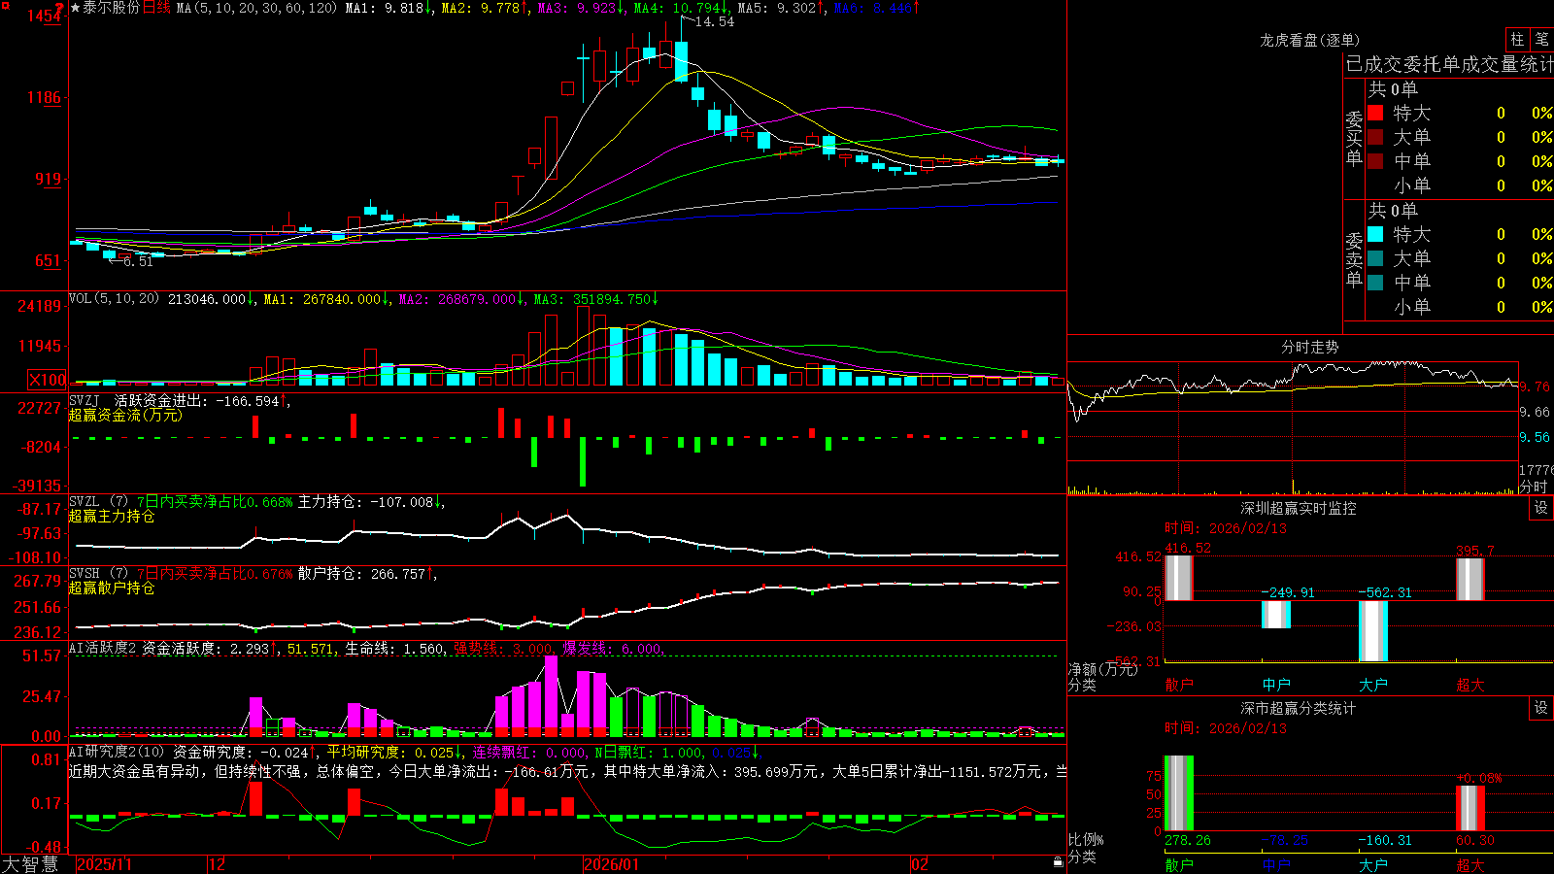Open settings 设 for 深圳超赢实时监控
The height and width of the screenshot is (874, 1554).
(1541, 508)
